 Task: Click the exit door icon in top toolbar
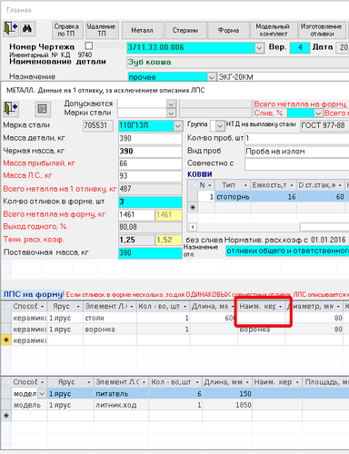pyautogui.click(x=11, y=29)
